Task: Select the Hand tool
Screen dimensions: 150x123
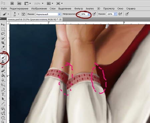Action: tap(3, 118)
